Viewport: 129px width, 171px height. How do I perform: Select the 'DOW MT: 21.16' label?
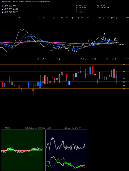click(x=11, y=9)
